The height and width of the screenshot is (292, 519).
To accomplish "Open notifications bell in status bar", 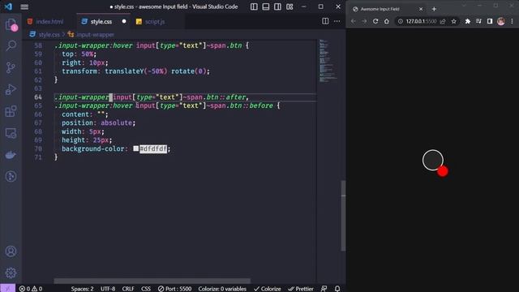I will [337, 289].
